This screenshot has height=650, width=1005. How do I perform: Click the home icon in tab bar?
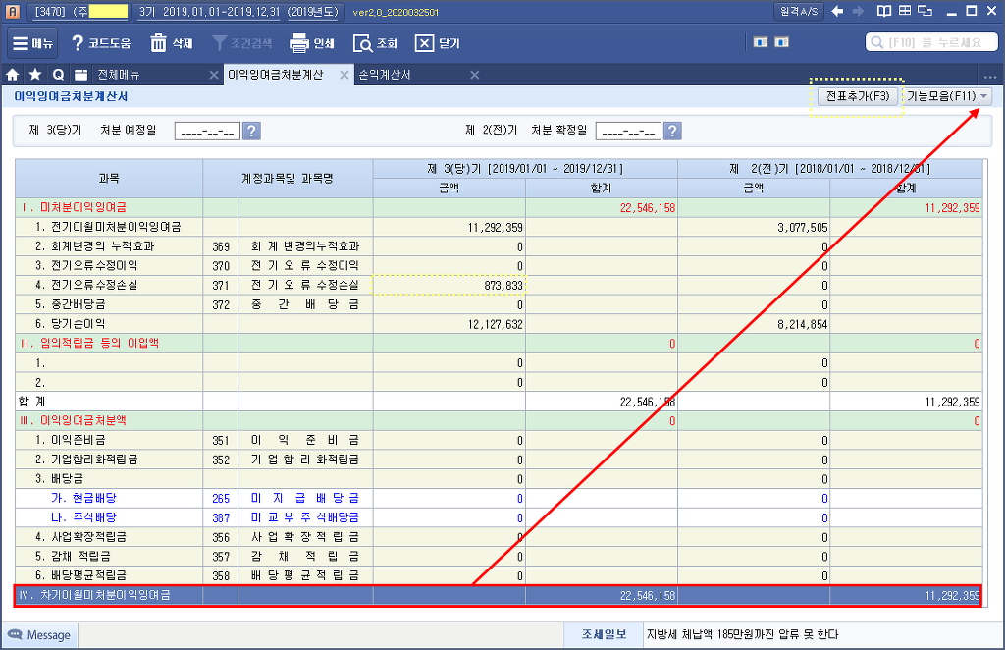point(13,75)
